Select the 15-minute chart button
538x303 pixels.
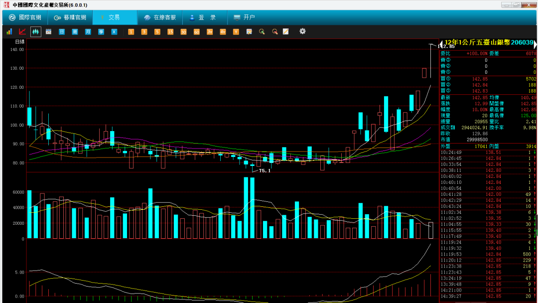tap(170, 31)
